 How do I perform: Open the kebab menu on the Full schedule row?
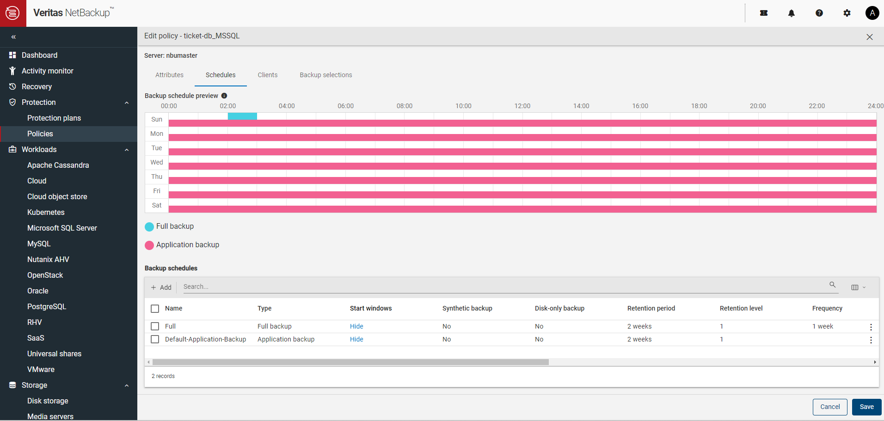(x=871, y=327)
